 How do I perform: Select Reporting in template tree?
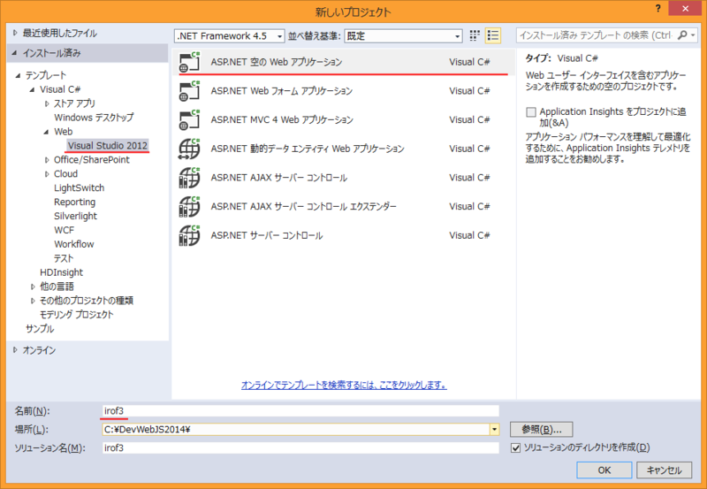(74, 202)
